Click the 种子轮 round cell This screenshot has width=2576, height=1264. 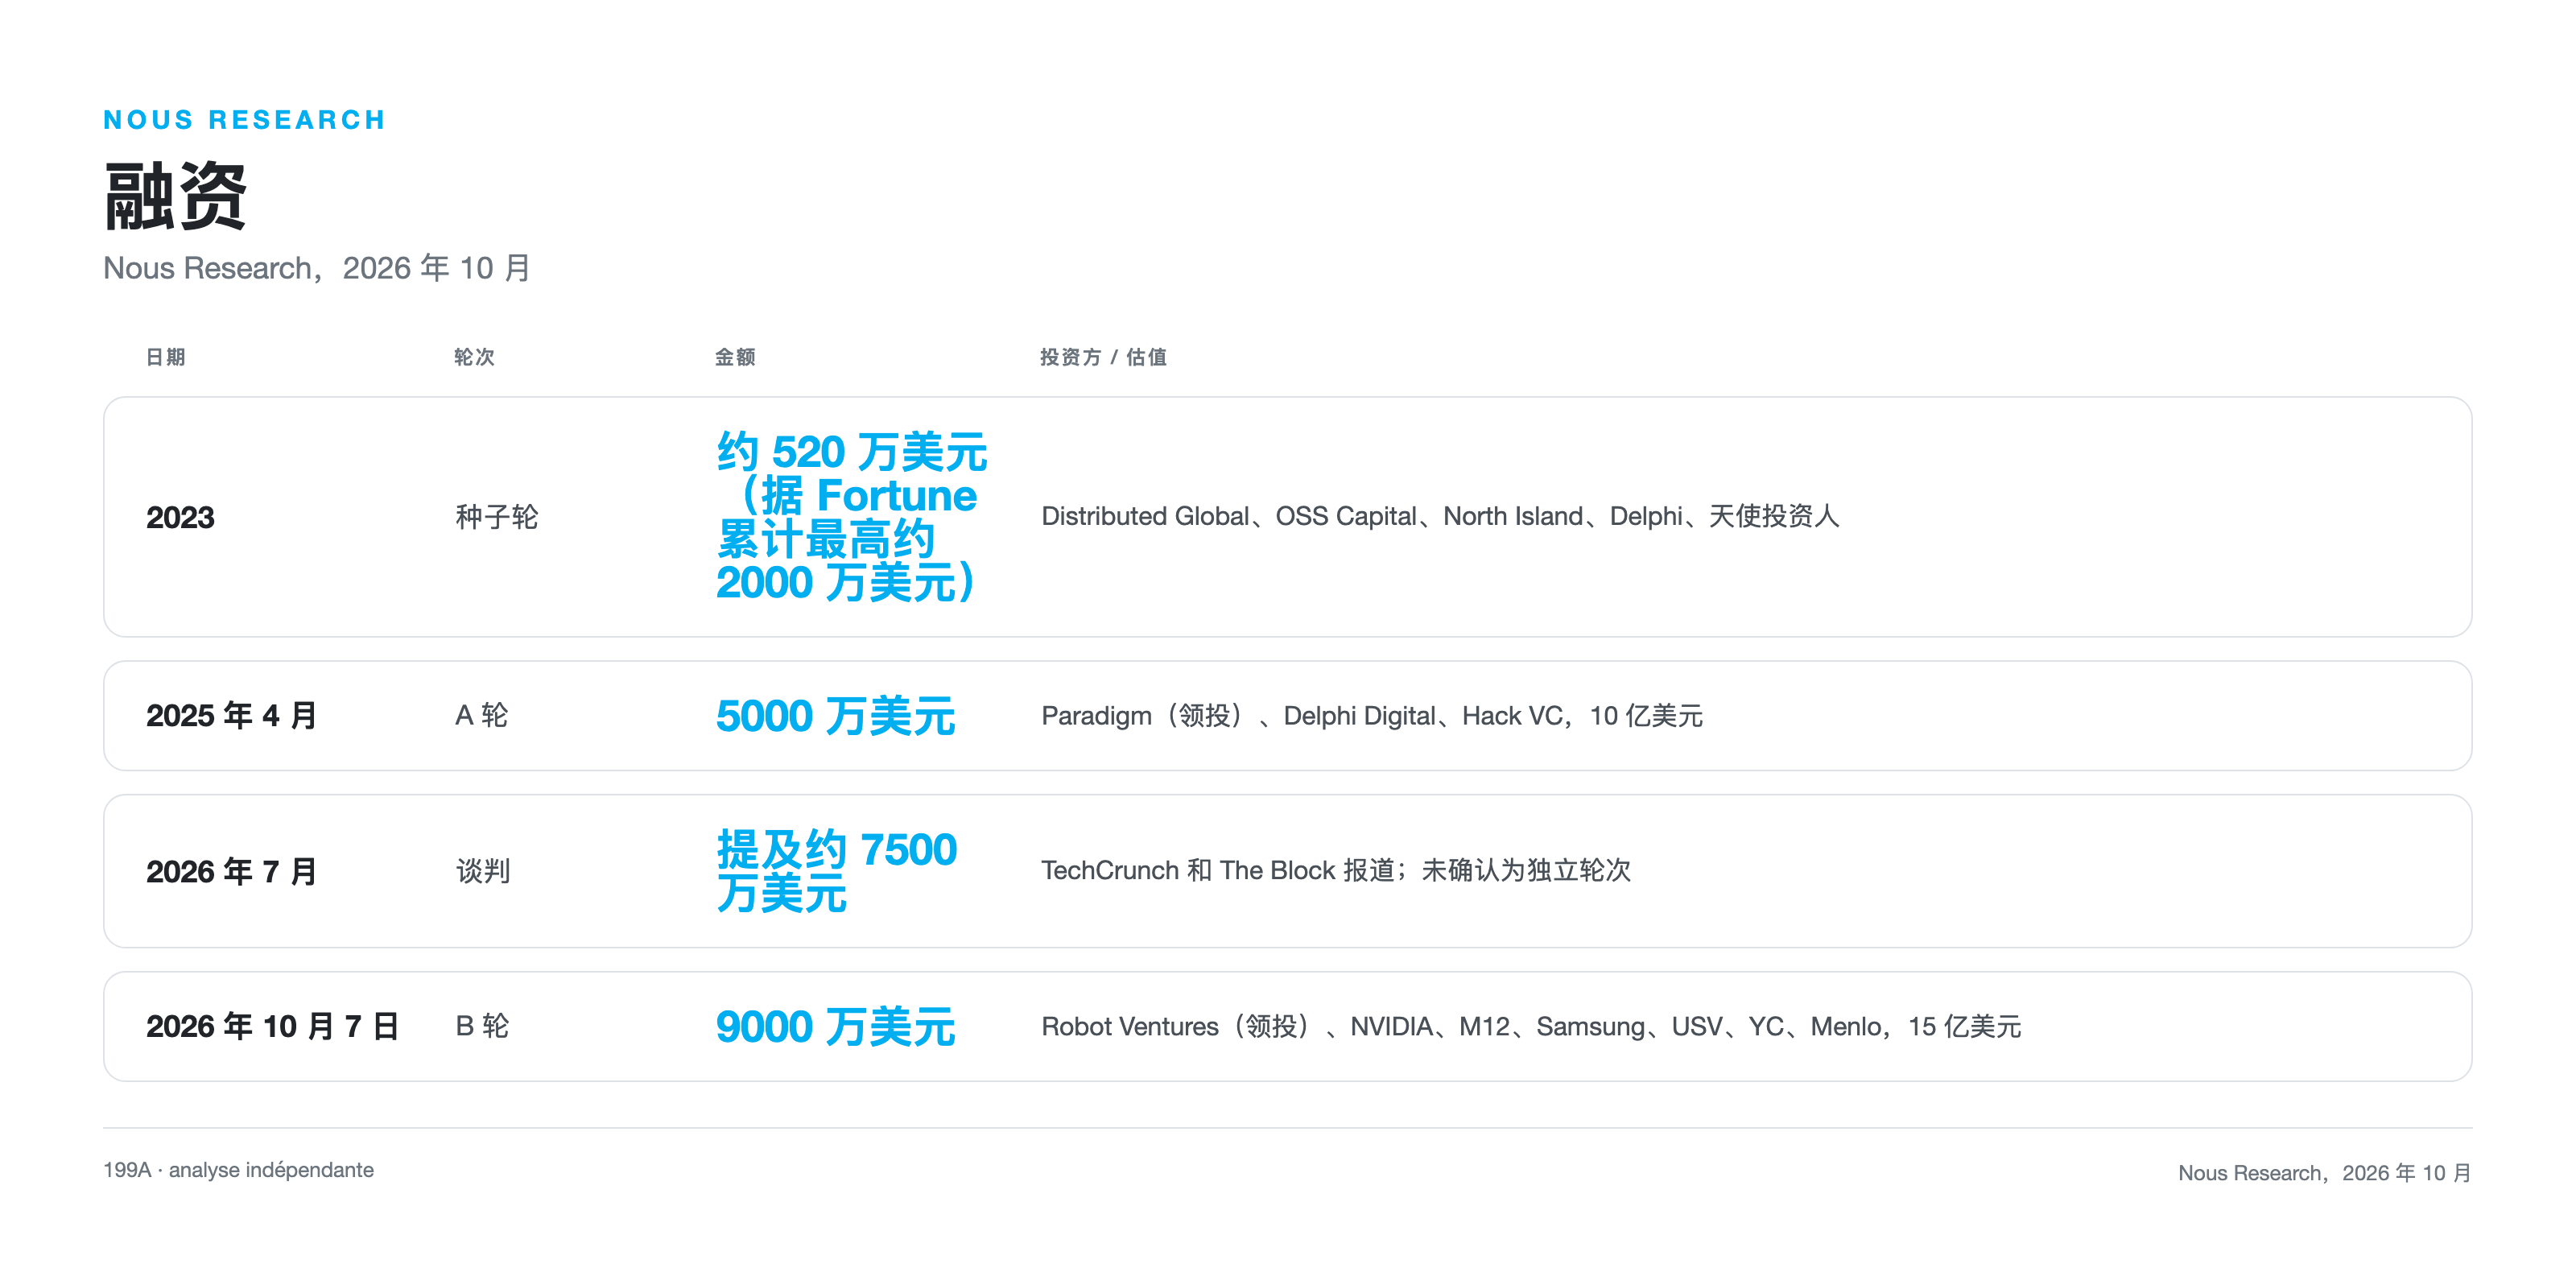[x=497, y=517]
